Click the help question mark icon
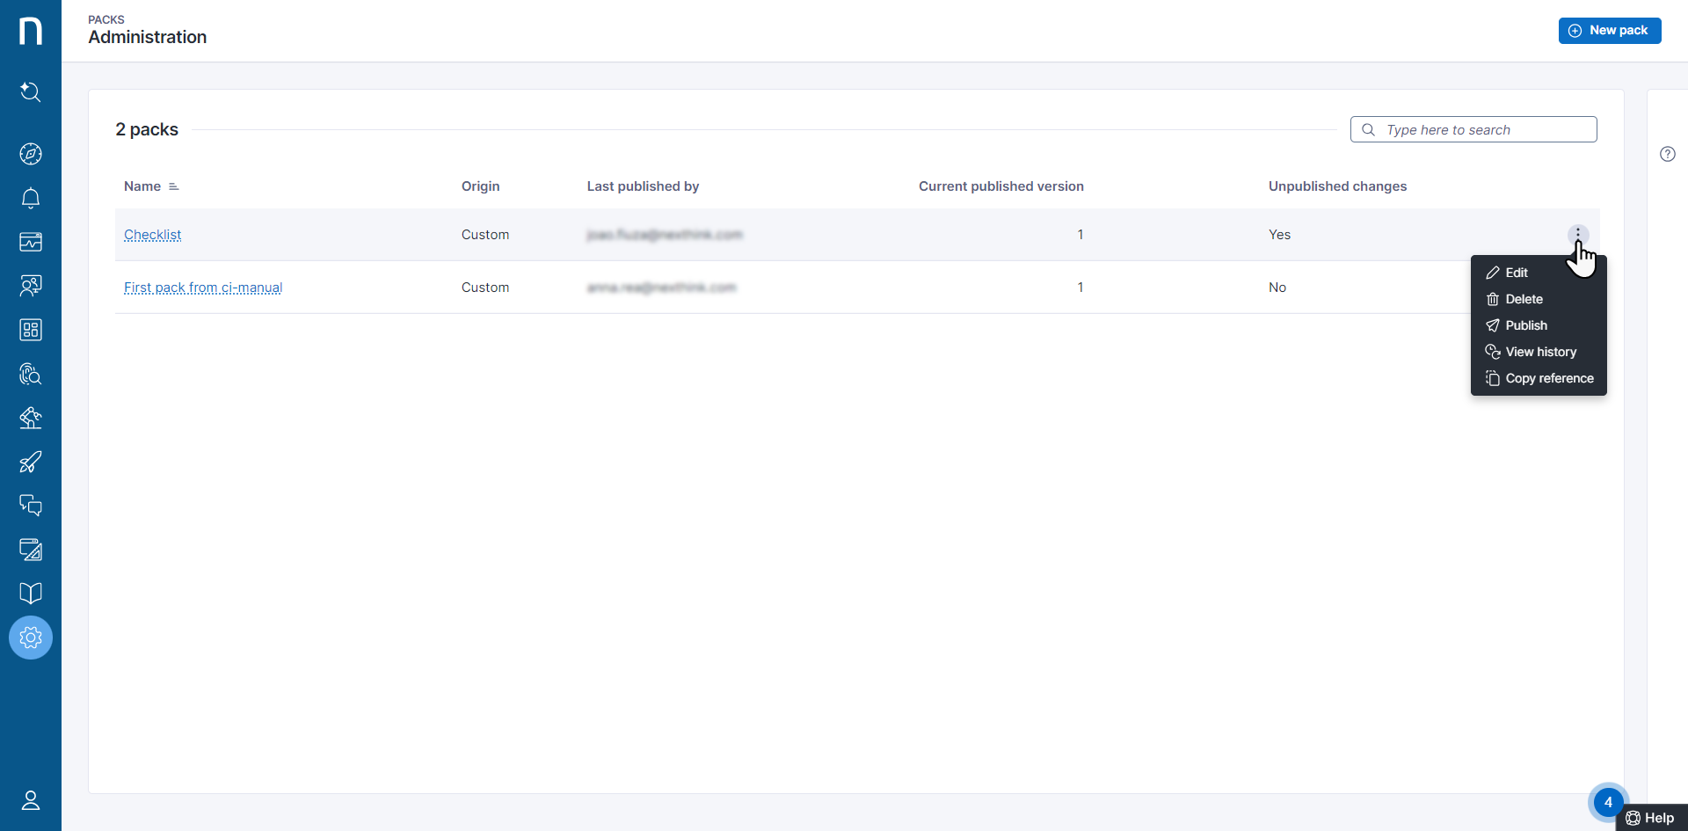The image size is (1688, 831). (1668, 154)
